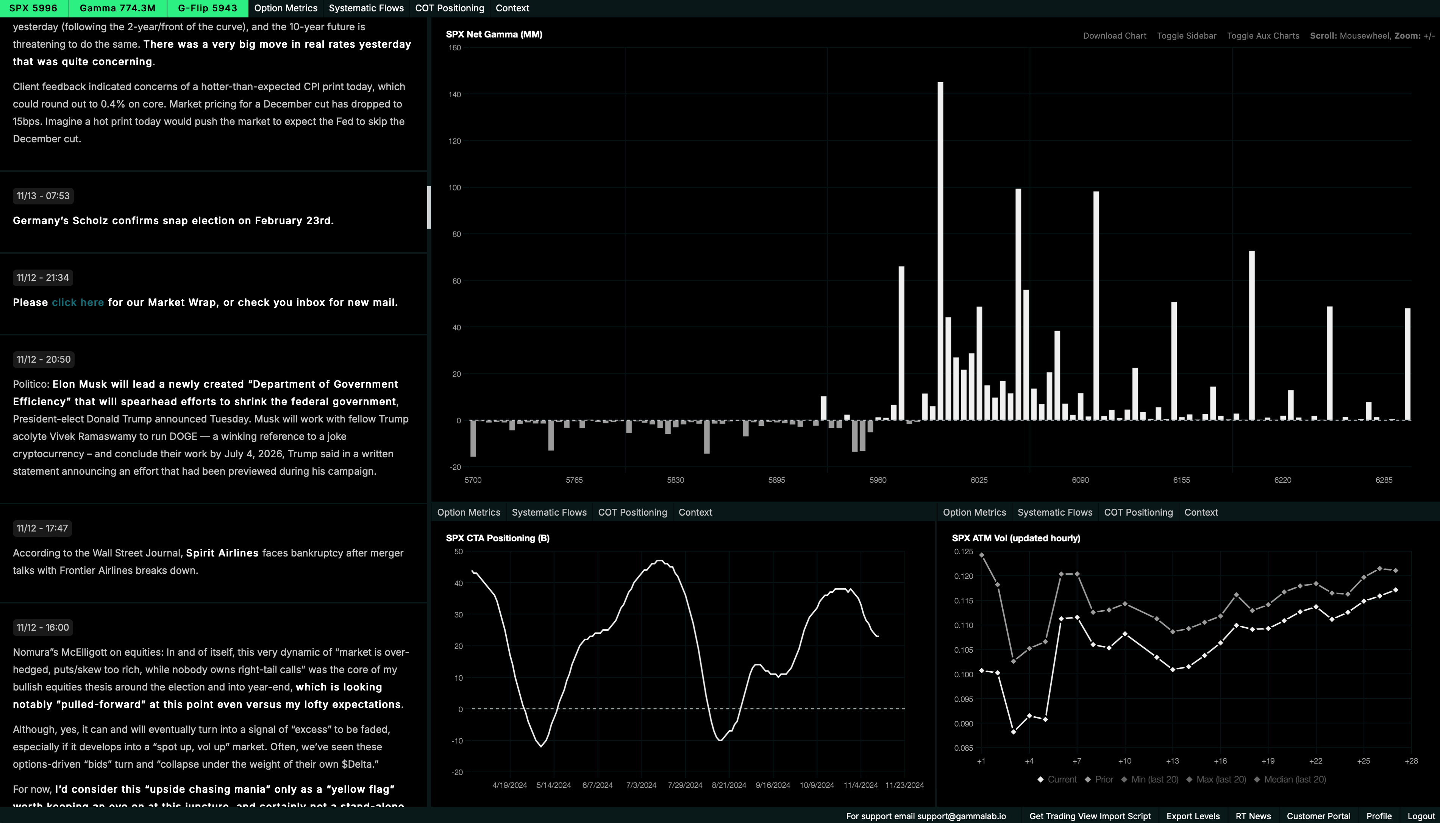Click Get Trading View Import Script
The width and height of the screenshot is (1440, 823).
tap(1090, 816)
